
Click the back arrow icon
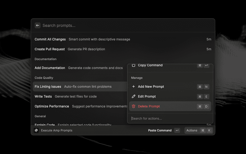point(38,25)
